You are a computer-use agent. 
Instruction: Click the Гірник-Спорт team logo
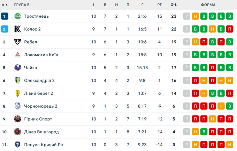point(17,119)
